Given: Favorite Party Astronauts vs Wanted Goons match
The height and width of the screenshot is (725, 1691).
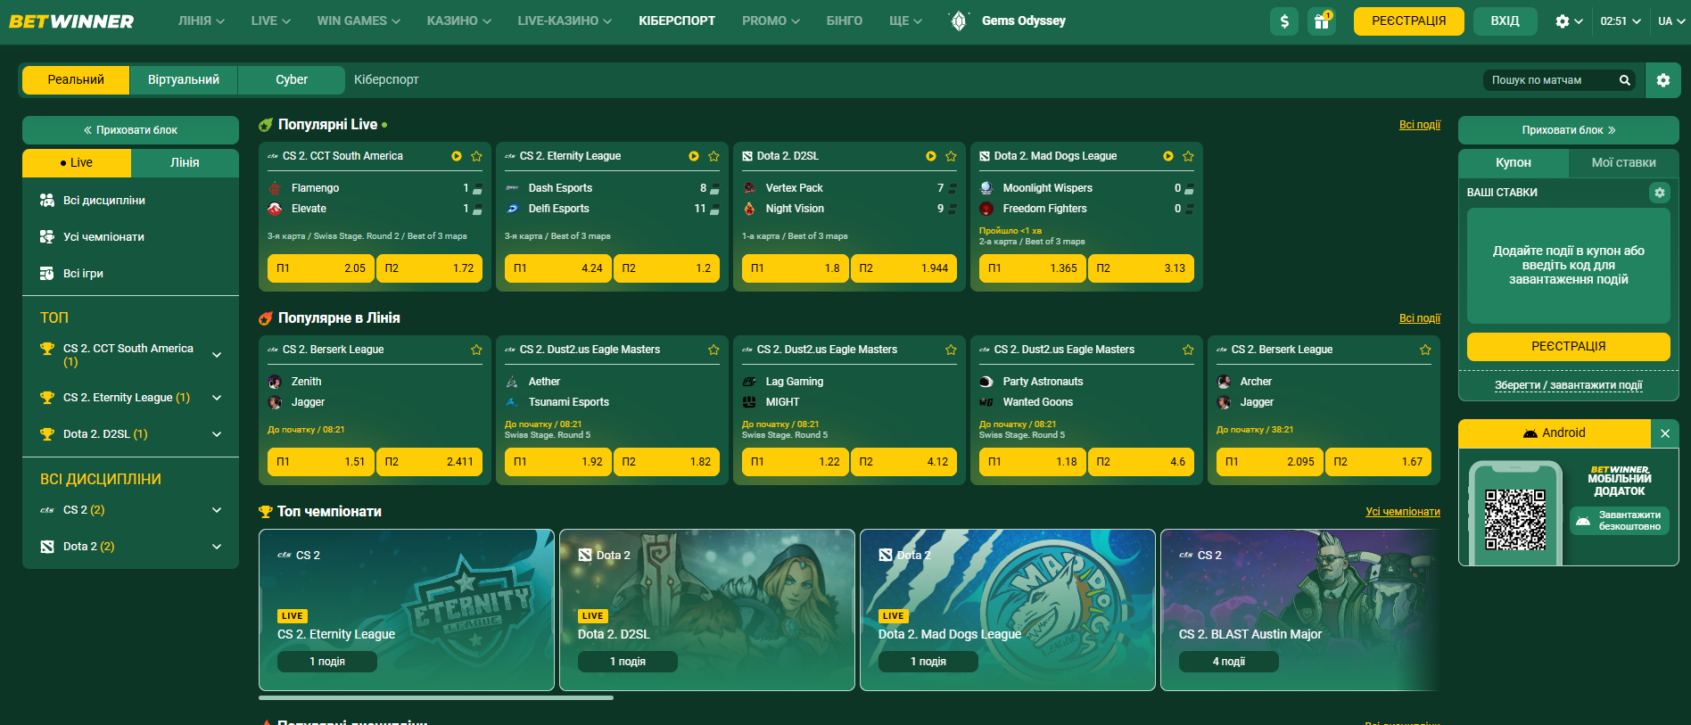Looking at the screenshot, I should (1188, 350).
